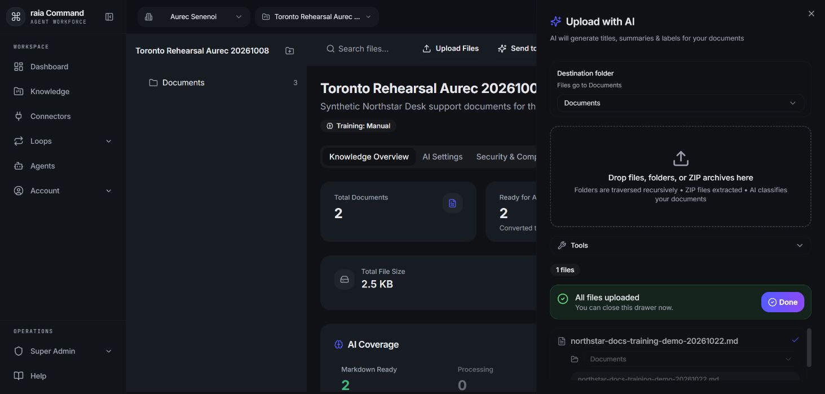The width and height of the screenshot is (825, 394).
Task: Close the Upload with AI drawer
Action: pyautogui.click(x=811, y=14)
